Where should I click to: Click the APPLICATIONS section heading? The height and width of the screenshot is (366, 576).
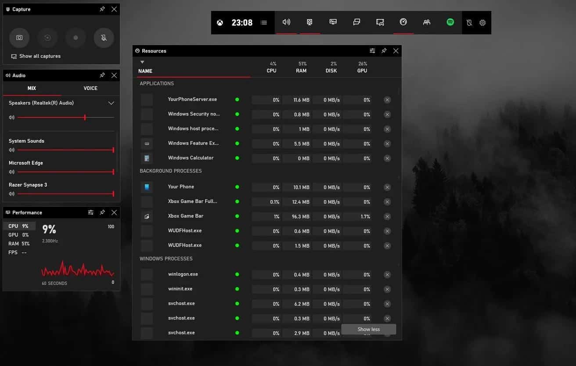pyautogui.click(x=157, y=83)
